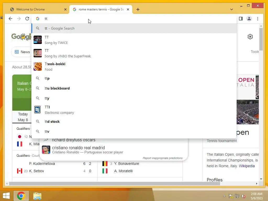Click the K. Sebov player name
268x201 pixels.
click(36, 171)
